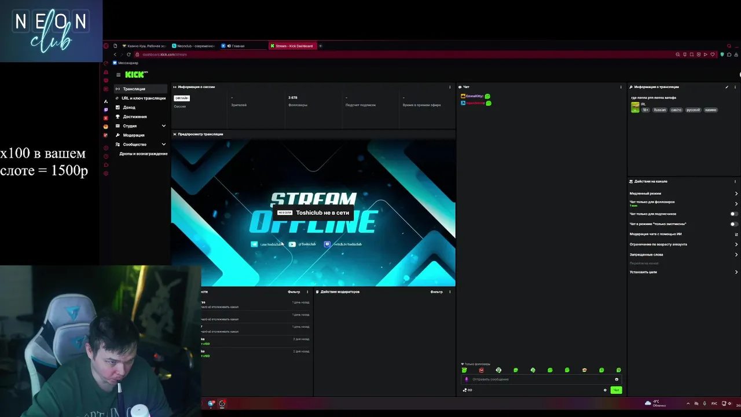Open followers-only chat options chevron

[736, 204]
